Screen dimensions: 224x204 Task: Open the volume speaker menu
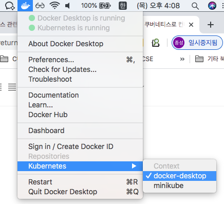[68, 6]
